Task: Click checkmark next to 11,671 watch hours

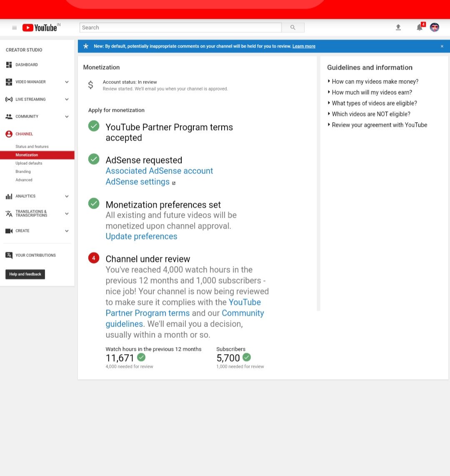Action: [x=141, y=357]
